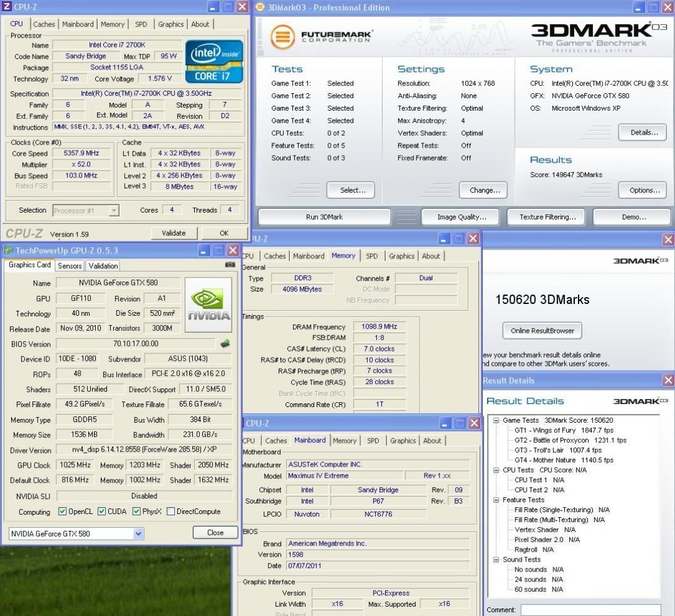
Task: Click the Core Voltage value 1.576 V
Action: click(x=159, y=78)
